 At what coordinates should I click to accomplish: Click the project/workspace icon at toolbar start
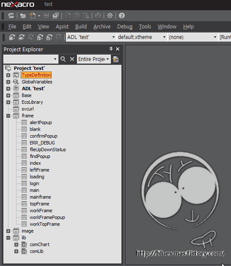[11, 16]
